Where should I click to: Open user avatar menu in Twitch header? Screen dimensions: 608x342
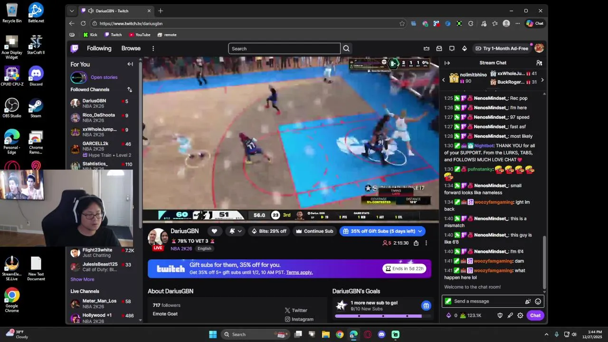[x=539, y=48]
